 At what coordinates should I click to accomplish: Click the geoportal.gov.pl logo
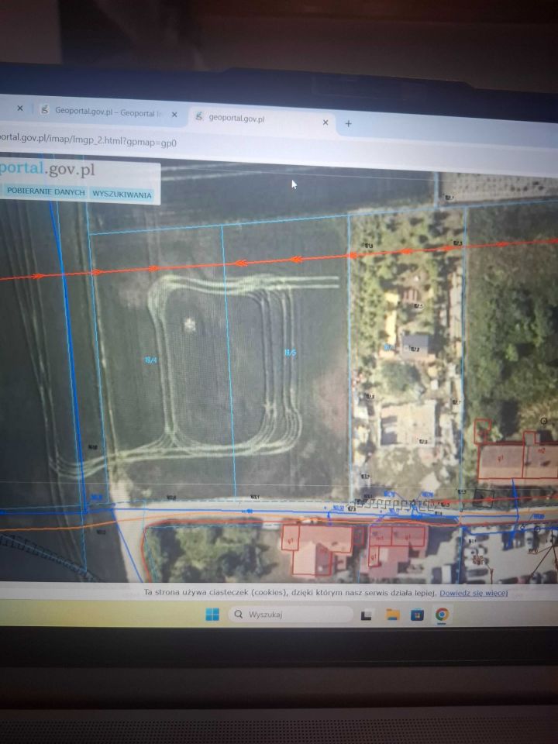pyautogui.click(x=47, y=169)
